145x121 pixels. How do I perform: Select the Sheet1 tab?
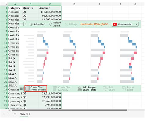coord(24,114)
